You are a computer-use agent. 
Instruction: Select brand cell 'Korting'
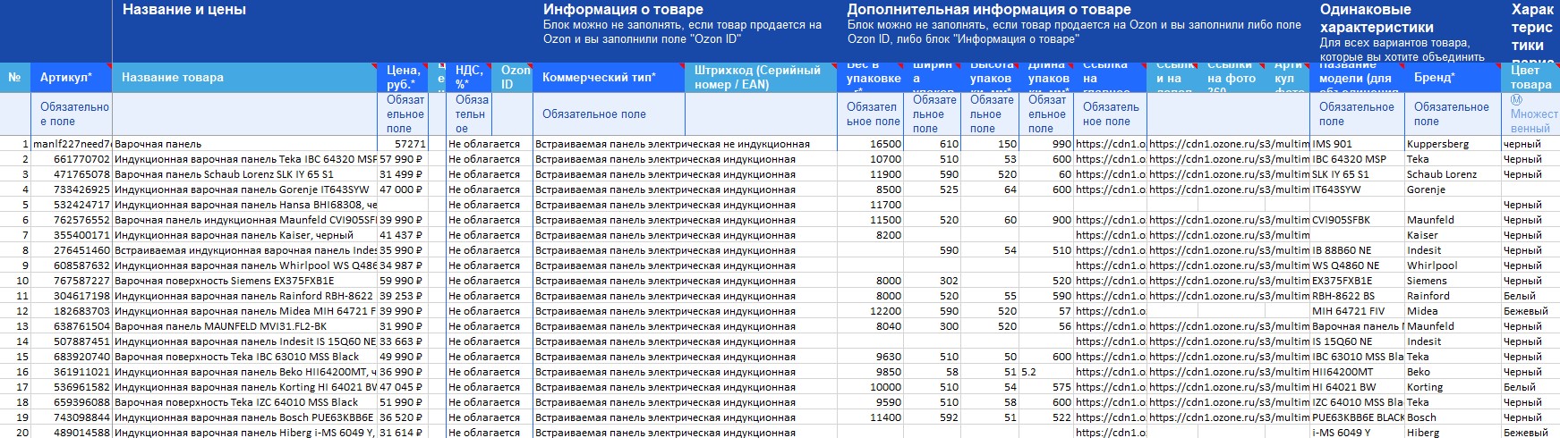pos(1453,387)
